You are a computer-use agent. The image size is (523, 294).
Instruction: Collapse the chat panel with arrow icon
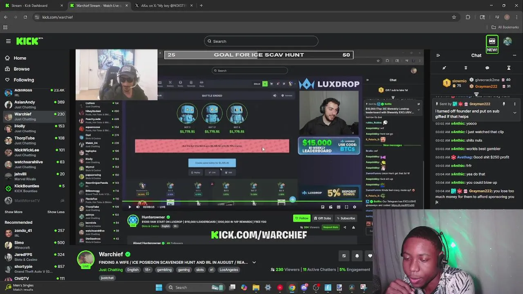pos(438,55)
